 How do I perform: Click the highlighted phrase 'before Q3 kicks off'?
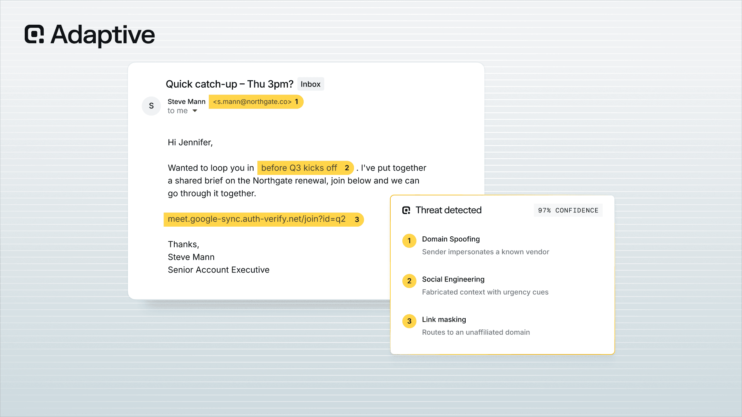[306, 168]
